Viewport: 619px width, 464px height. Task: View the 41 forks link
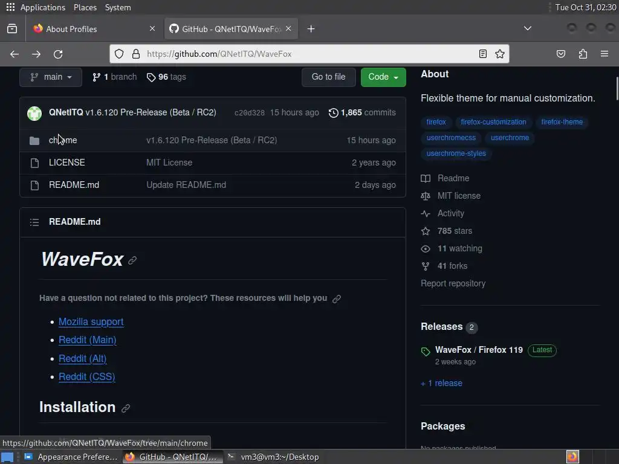[444, 266]
